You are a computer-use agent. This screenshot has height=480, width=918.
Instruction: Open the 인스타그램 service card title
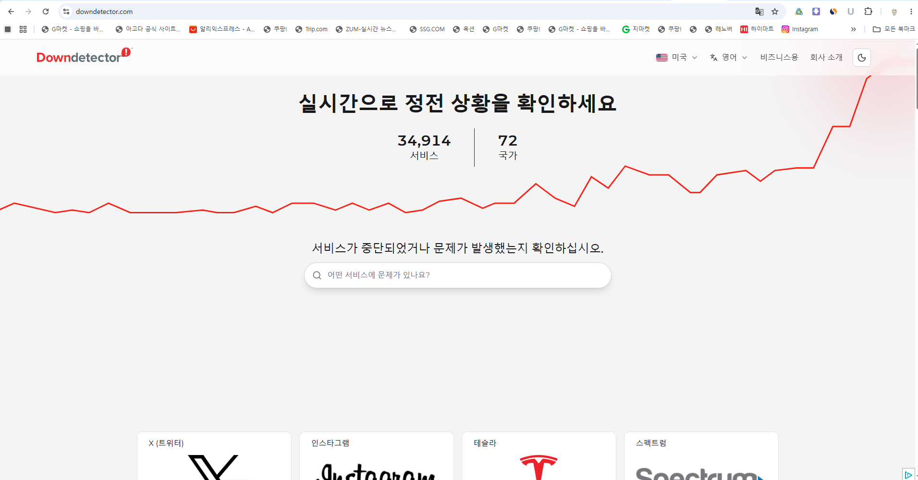tap(330, 443)
